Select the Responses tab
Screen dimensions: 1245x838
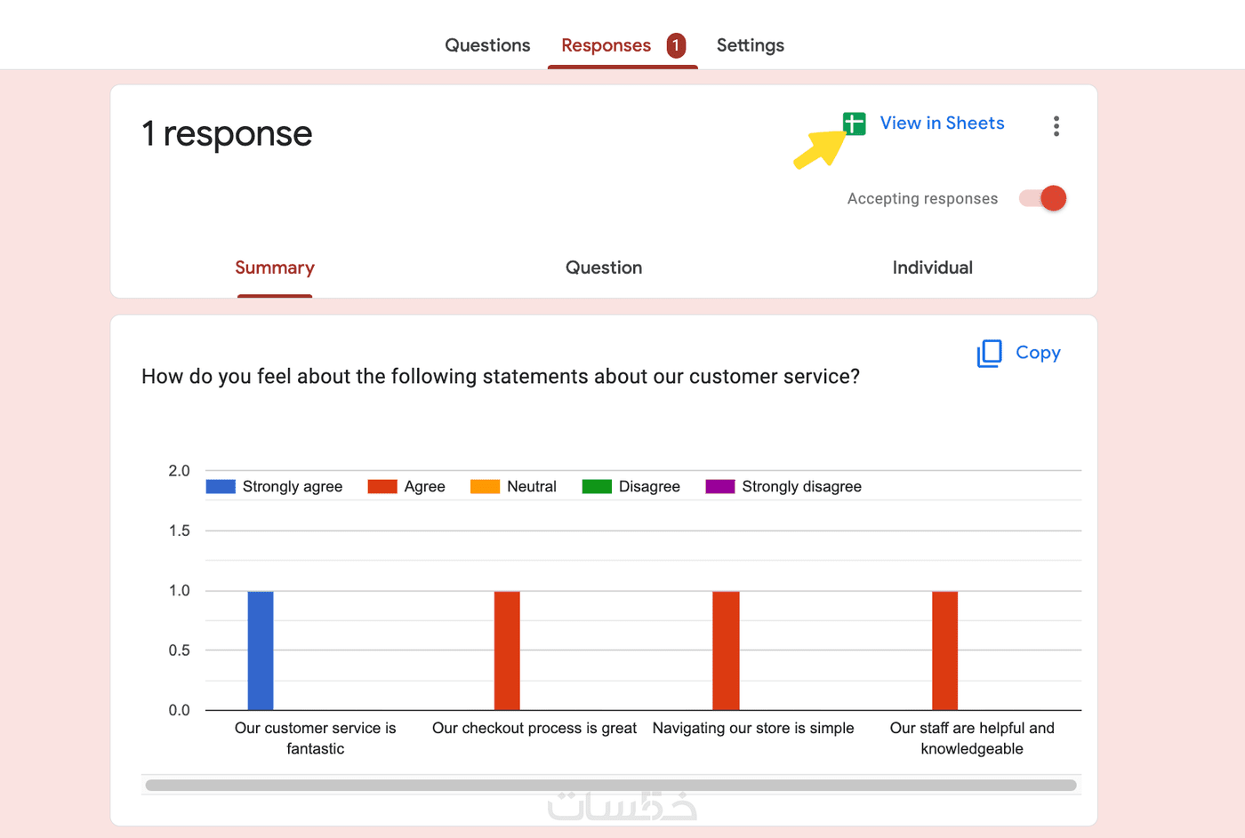606,45
